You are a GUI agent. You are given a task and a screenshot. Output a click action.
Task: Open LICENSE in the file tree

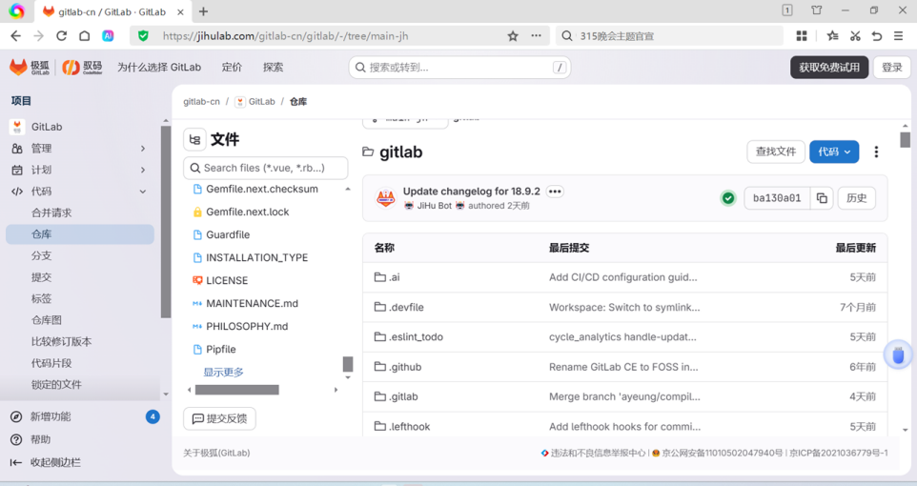pos(227,281)
